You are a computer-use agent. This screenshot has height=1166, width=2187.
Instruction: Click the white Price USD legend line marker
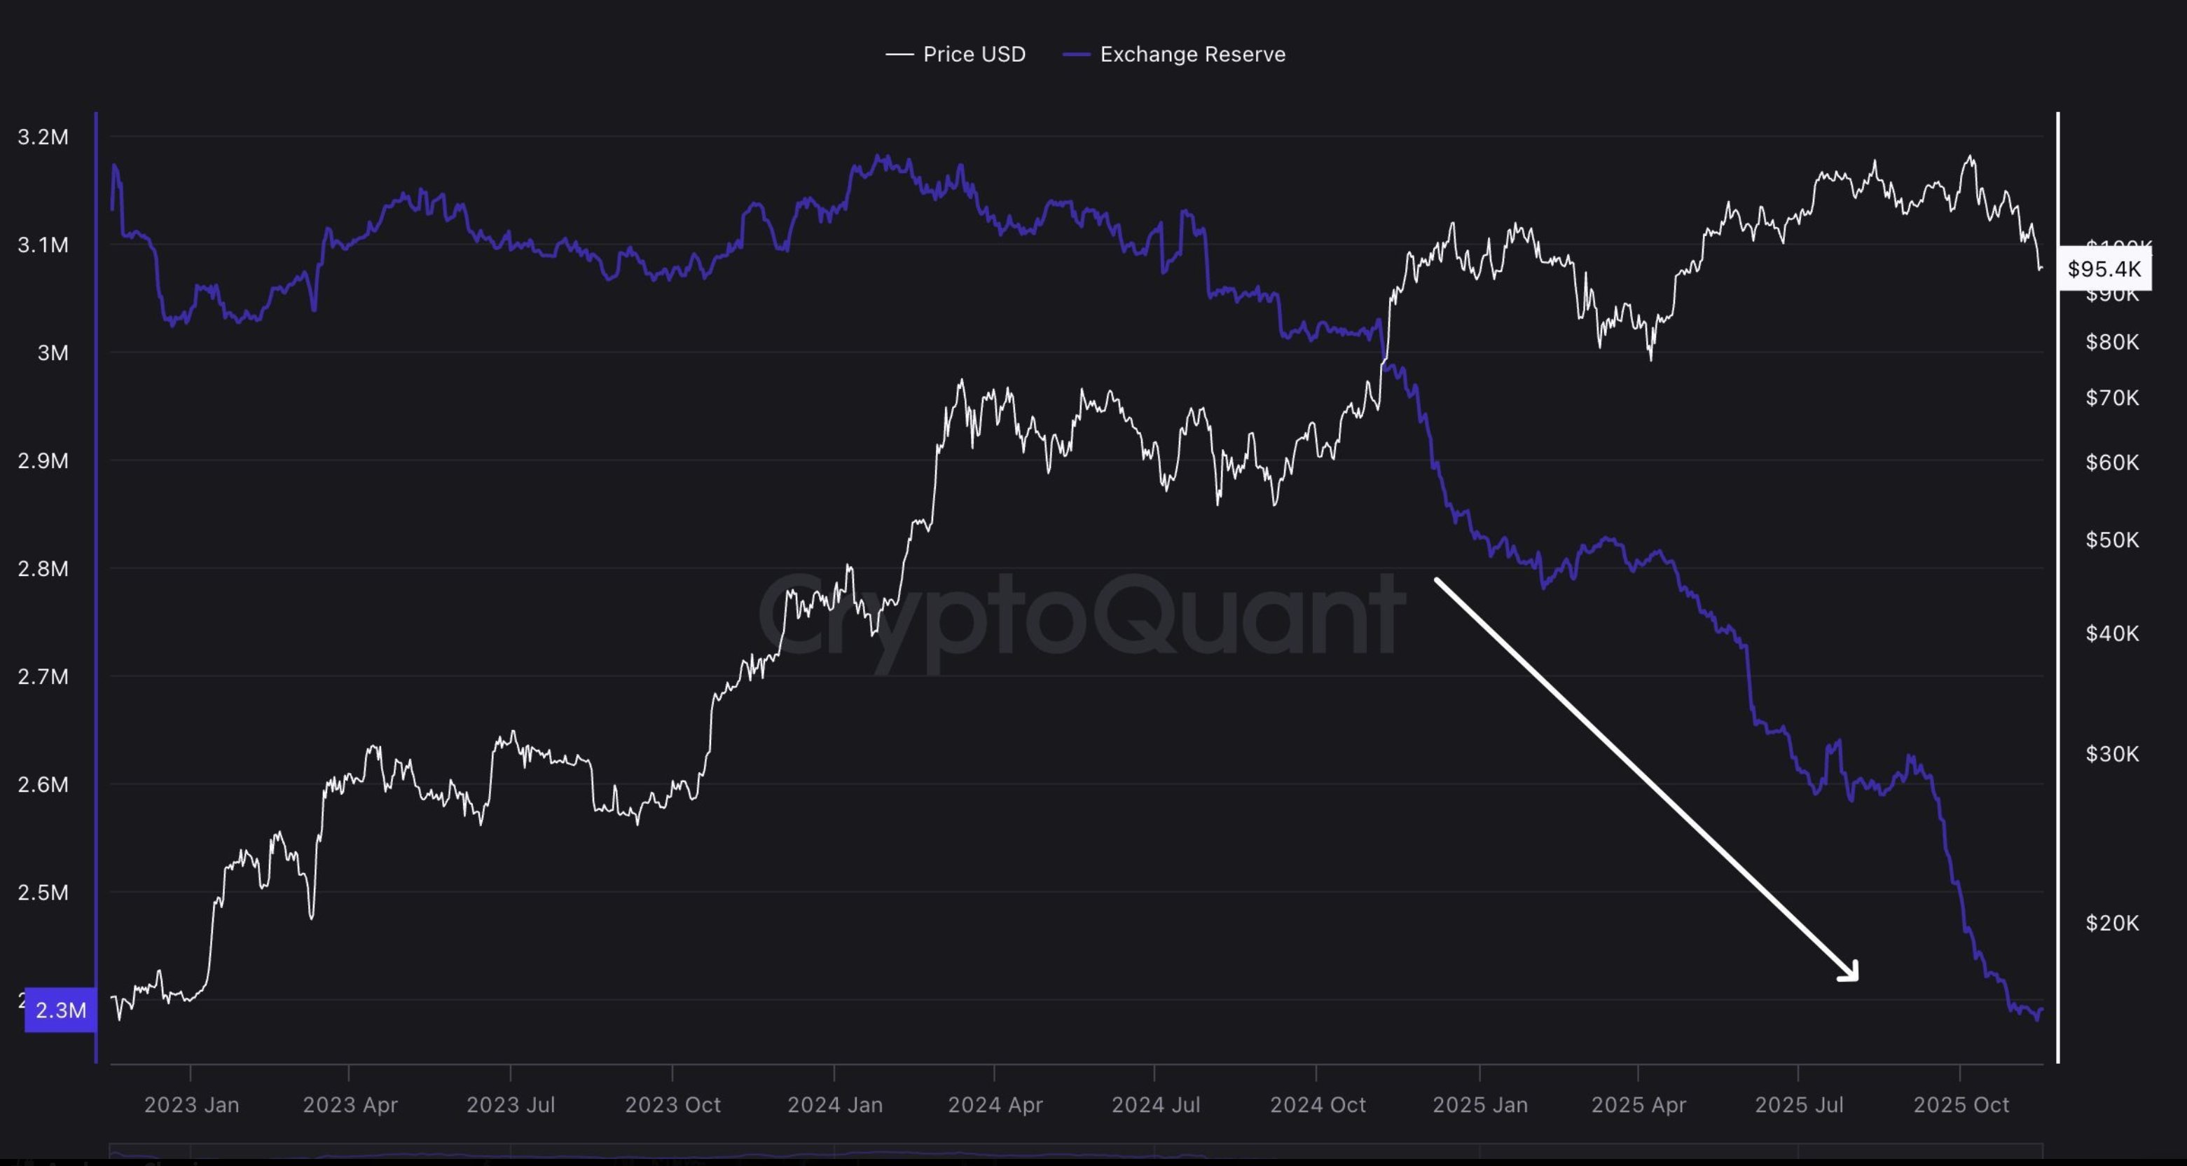[x=899, y=55]
